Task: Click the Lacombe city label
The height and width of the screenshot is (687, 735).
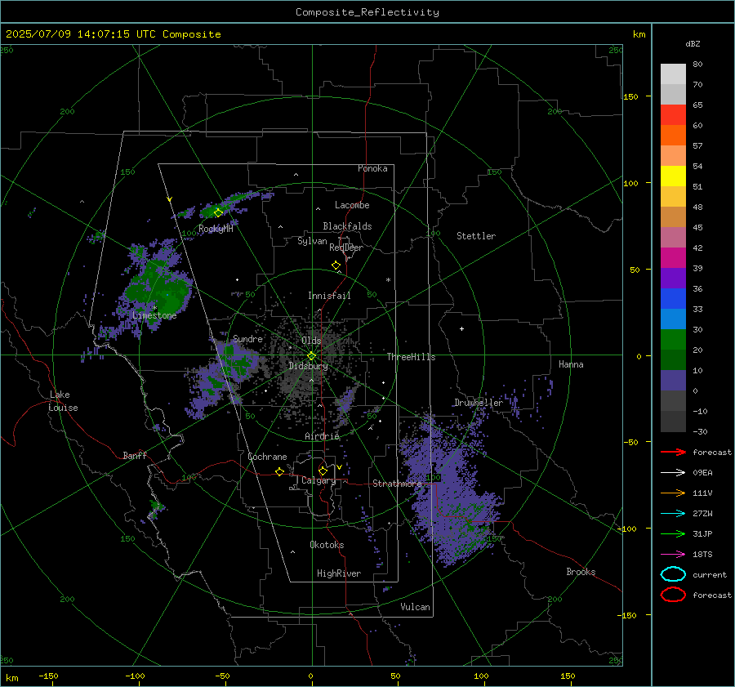Action: (x=352, y=205)
